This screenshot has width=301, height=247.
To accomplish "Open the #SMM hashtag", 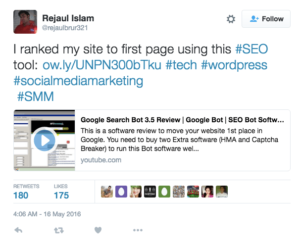I will coord(36,96).
